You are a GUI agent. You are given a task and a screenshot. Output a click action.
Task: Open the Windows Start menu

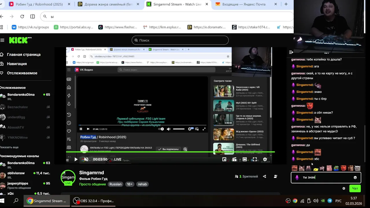point(2,201)
